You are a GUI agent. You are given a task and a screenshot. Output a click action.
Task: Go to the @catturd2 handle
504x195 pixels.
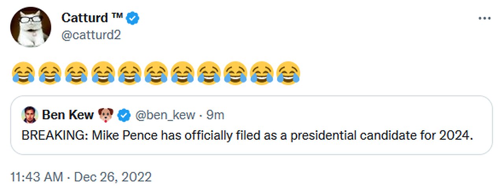click(91, 35)
